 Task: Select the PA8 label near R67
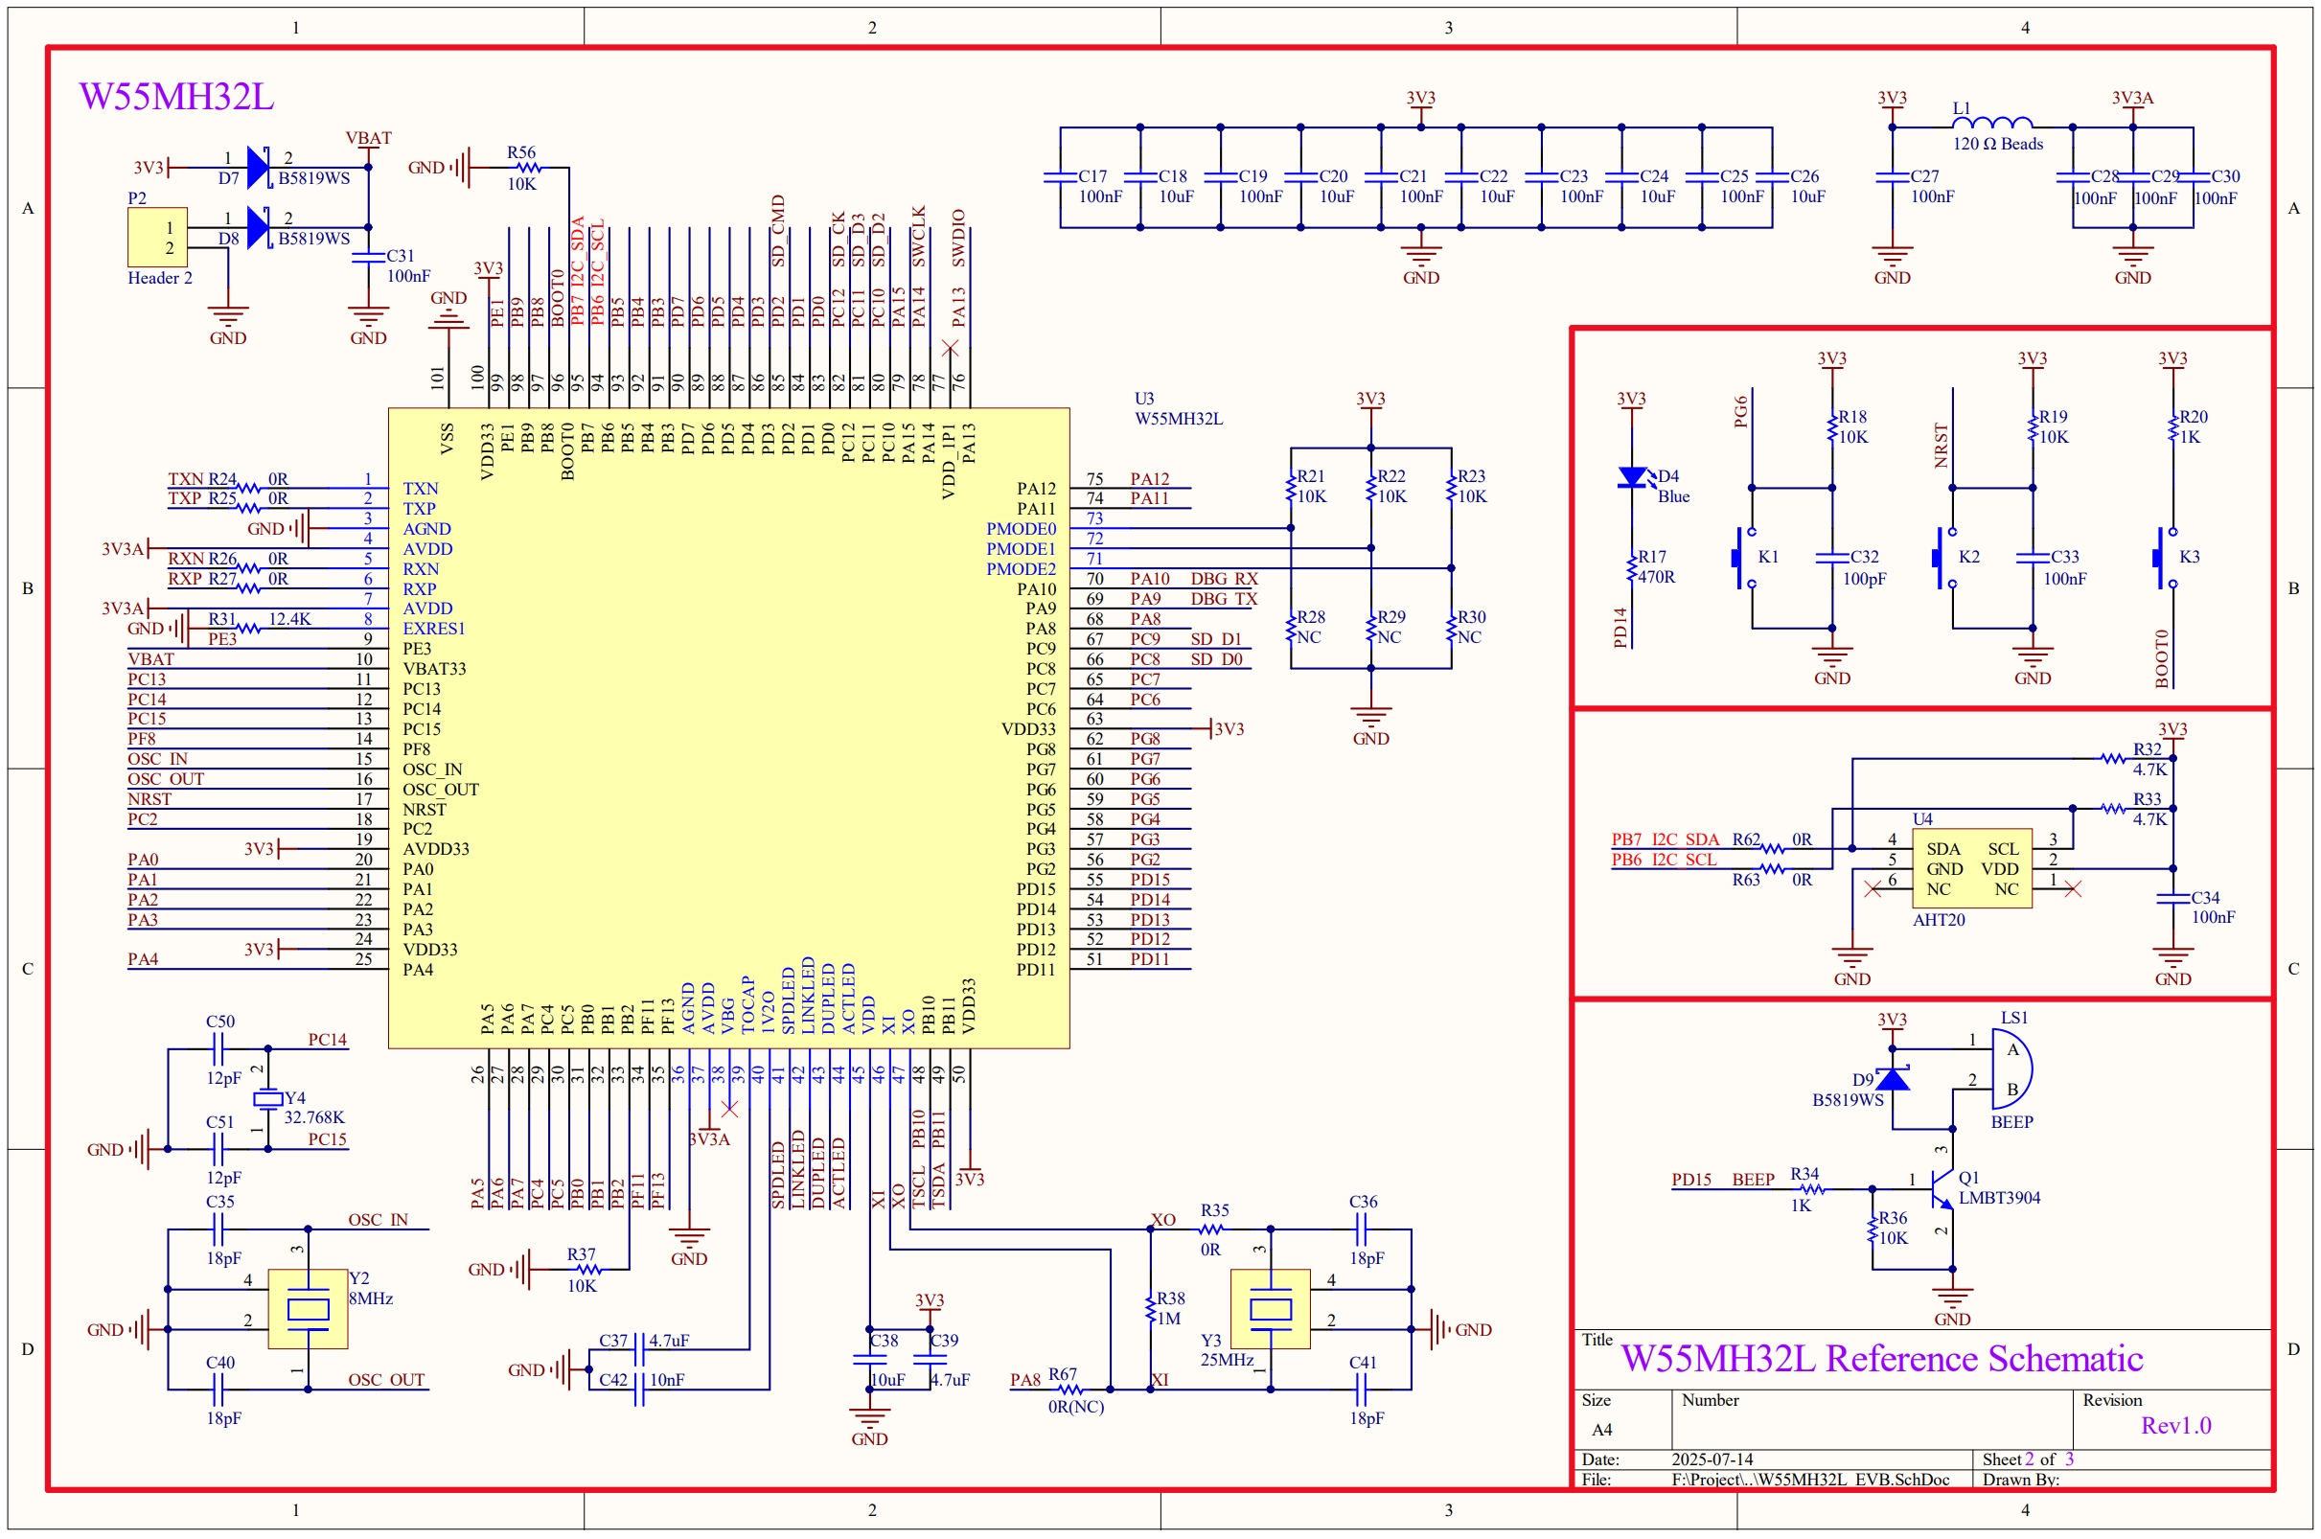click(x=1025, y=1380)
